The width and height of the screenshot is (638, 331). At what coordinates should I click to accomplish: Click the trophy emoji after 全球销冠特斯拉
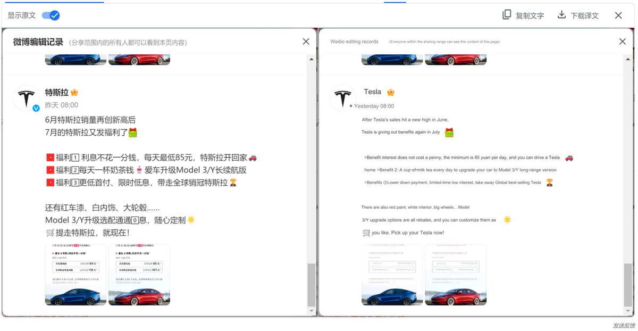pyautogui.click(x=233, y=183)
